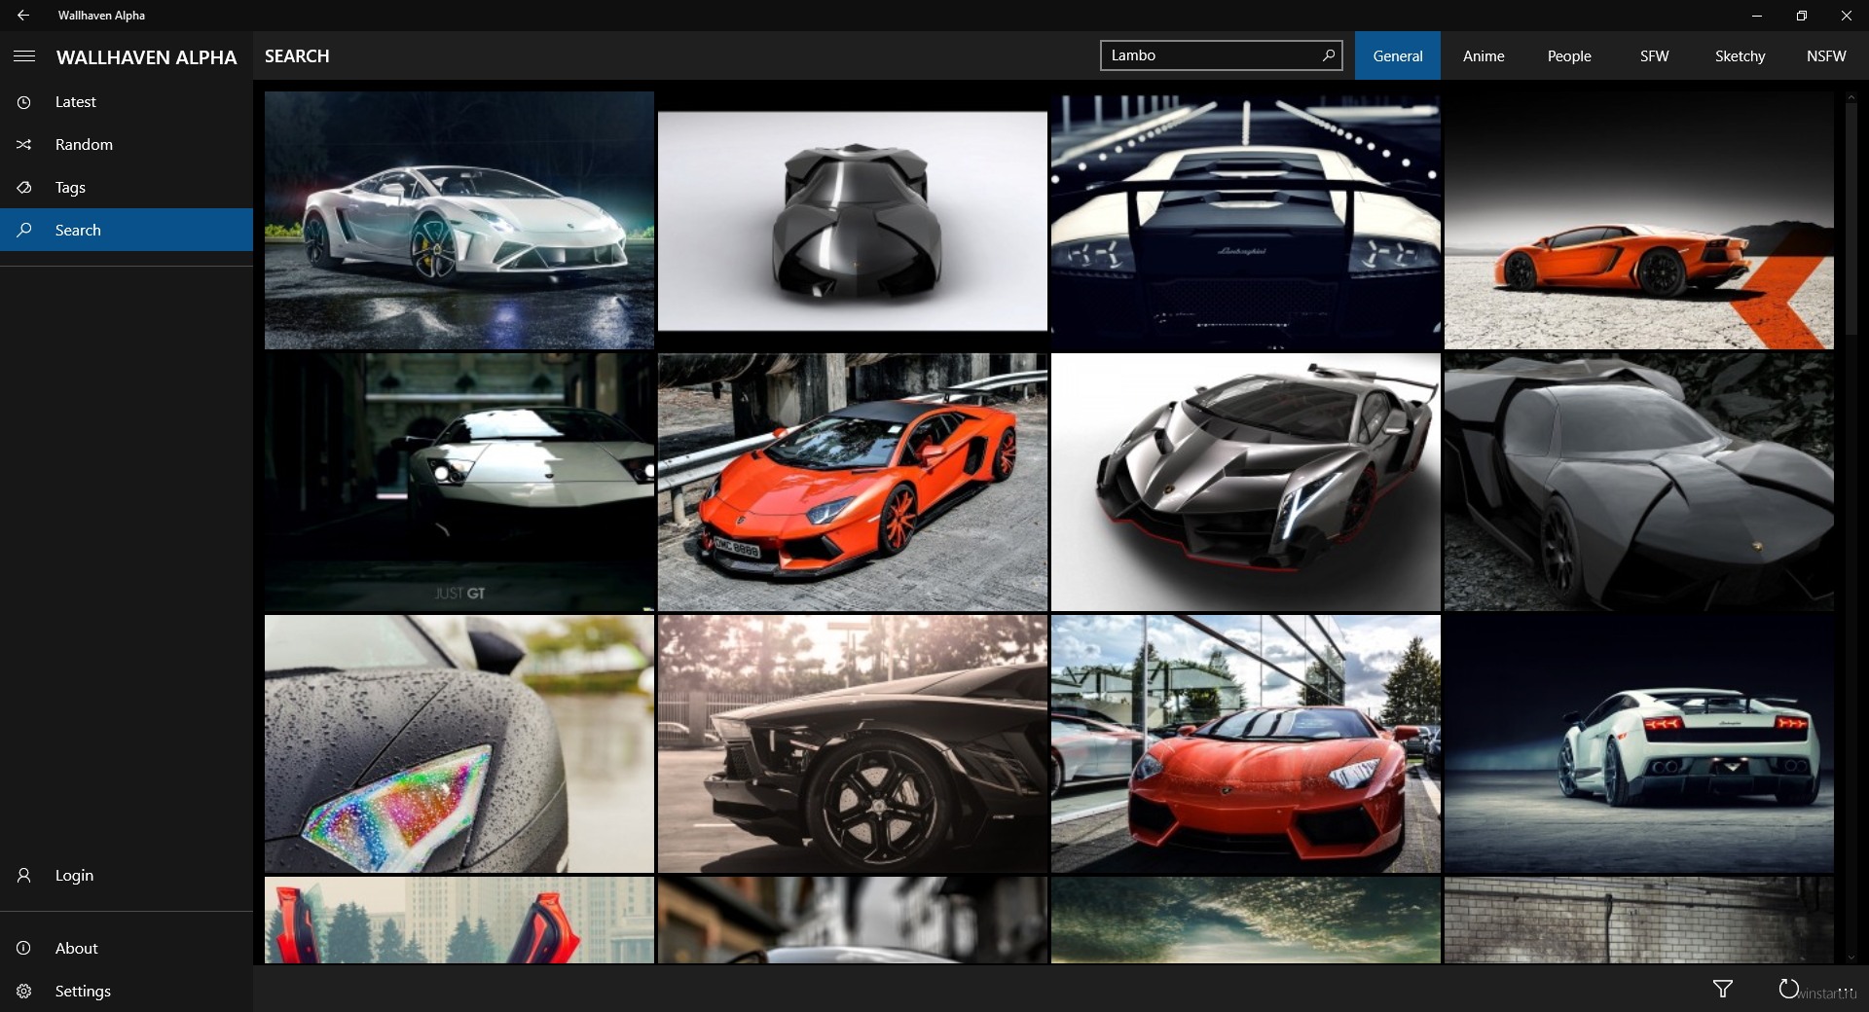Screen dimensions: 1869x1012
Task: Restore down the Wallhaven Alpha window
Action: pyautogui.click(x=1802, y=16)
